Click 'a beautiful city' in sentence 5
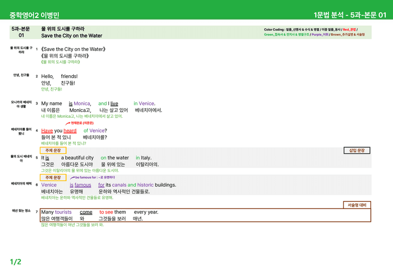 pyautogui.click(x=77, y=158)
